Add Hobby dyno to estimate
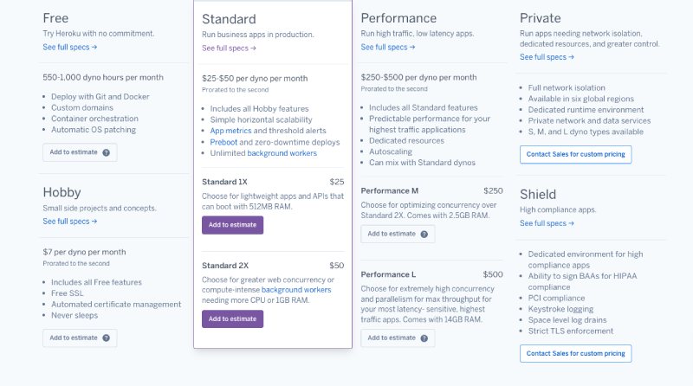 (x=80, y=338)
